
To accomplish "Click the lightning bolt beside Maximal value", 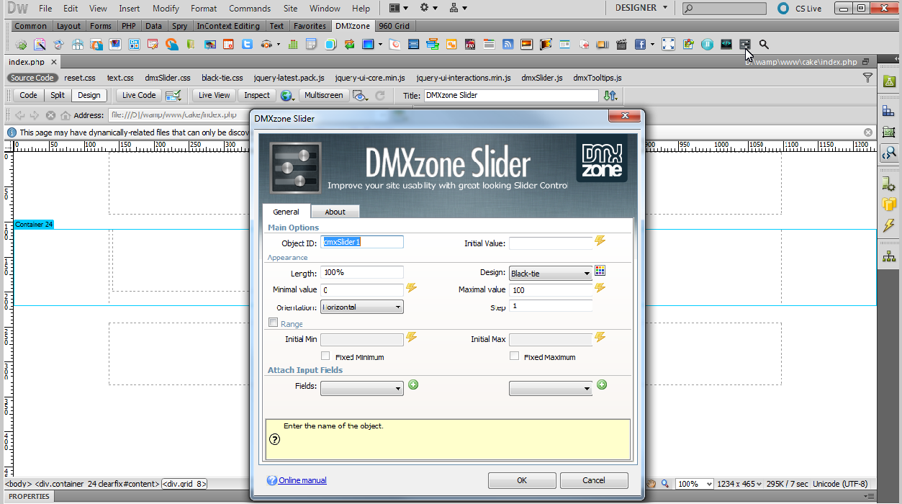I will [600, 287].
